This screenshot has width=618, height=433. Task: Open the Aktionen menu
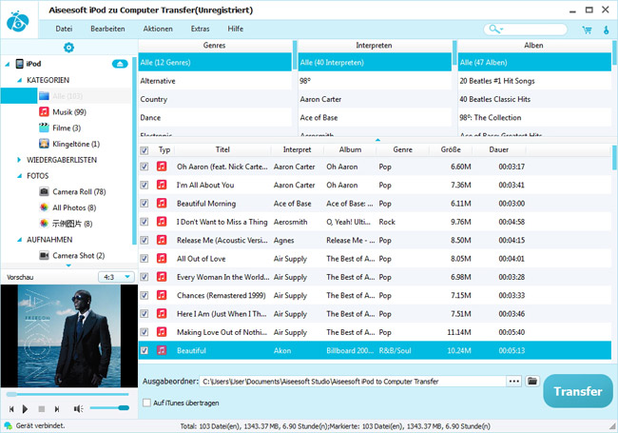tap(158, 30)
